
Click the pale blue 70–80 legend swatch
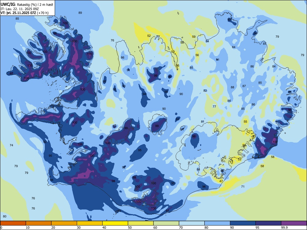(192, 223)
